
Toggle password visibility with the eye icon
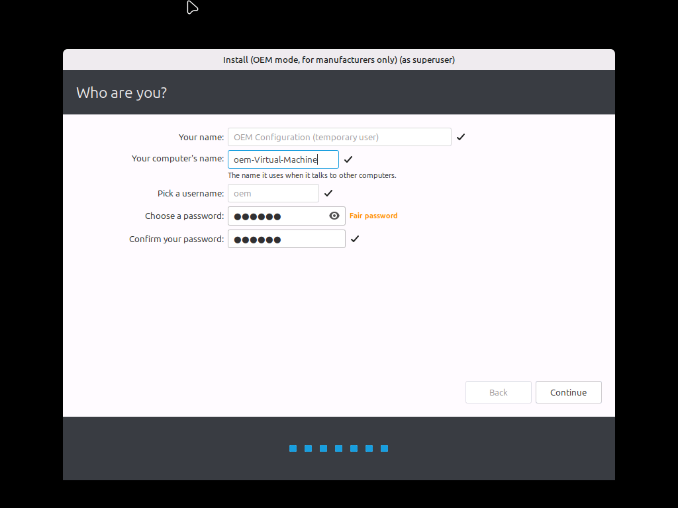tap(334, 216)
